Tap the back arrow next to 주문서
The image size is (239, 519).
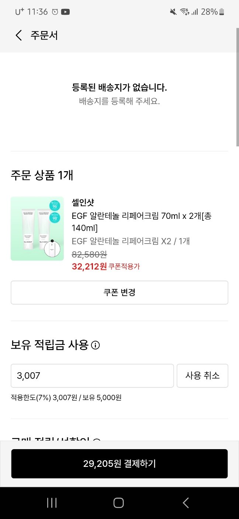click(x=19, y=35)
